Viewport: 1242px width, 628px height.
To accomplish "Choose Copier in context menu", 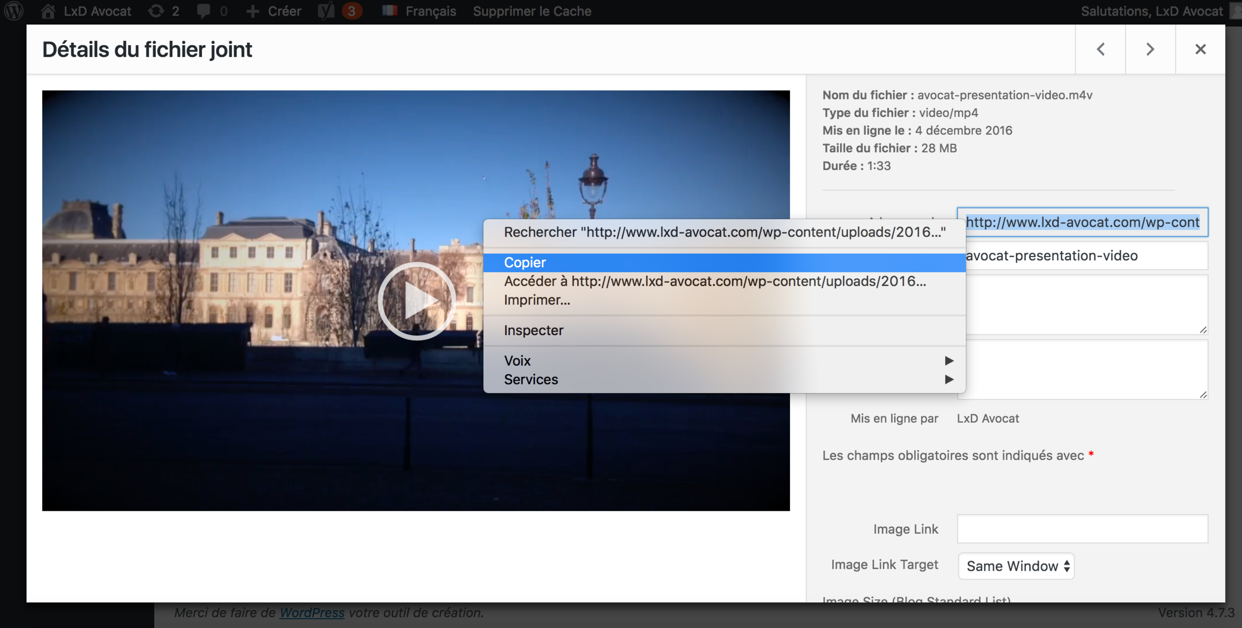I will tap(525, 262).
